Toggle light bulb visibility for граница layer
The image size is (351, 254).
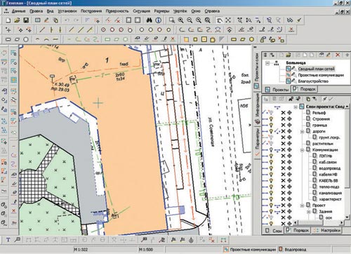click(x=271, y=125)
